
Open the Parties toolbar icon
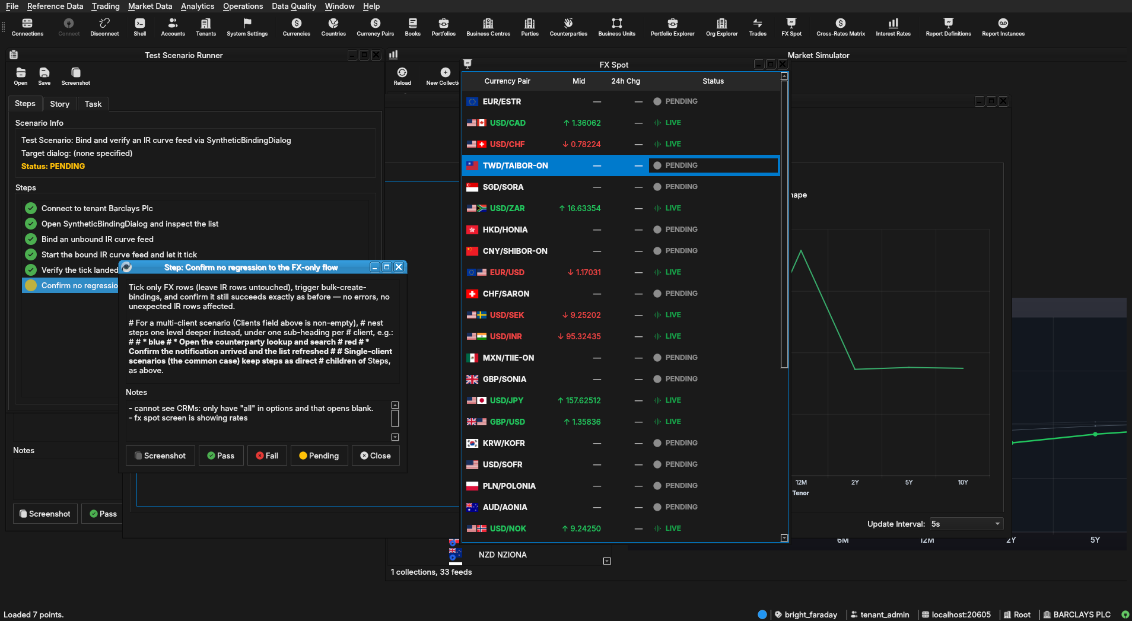(x=530, y=27)
